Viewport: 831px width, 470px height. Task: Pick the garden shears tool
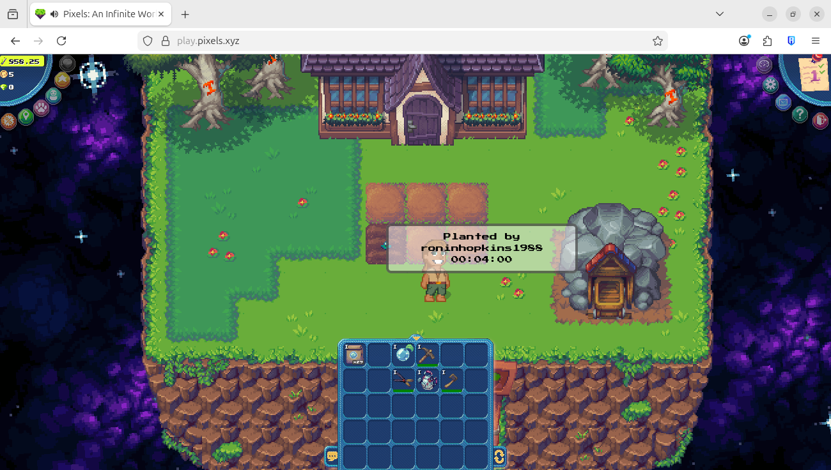point(403,380)
